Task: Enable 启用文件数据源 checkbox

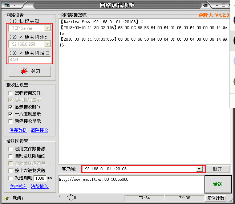Action: coord(11,149)
